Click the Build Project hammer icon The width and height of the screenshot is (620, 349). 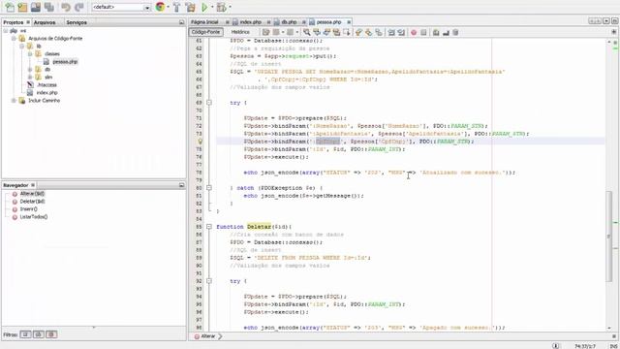point(176,7)
